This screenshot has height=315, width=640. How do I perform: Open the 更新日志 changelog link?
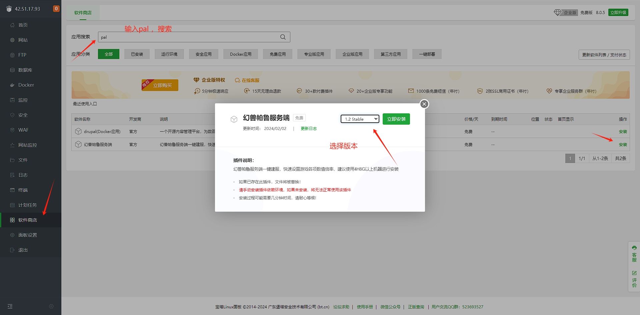[309, 129]
